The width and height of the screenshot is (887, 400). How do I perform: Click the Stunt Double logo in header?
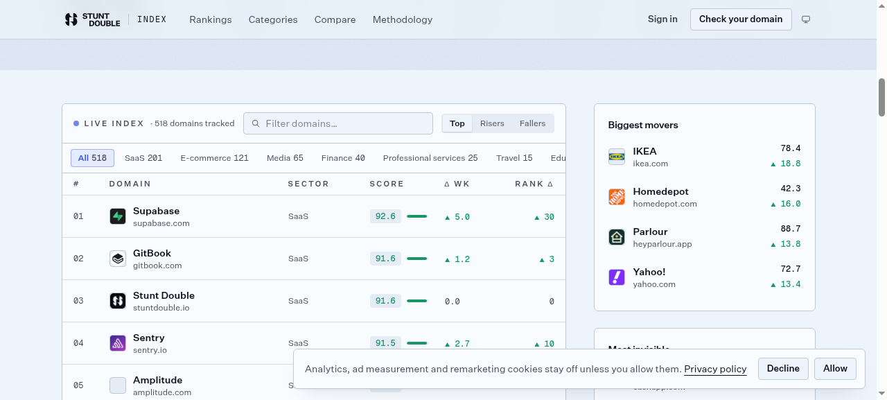pyautogui.click(x=92, y=19)
